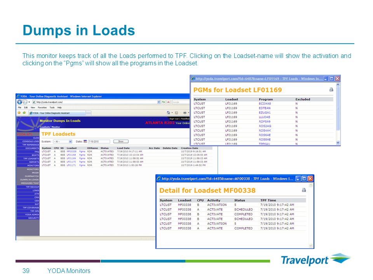Click the Print icon in IE toolbar
The image size is (373, 280).
185,113
